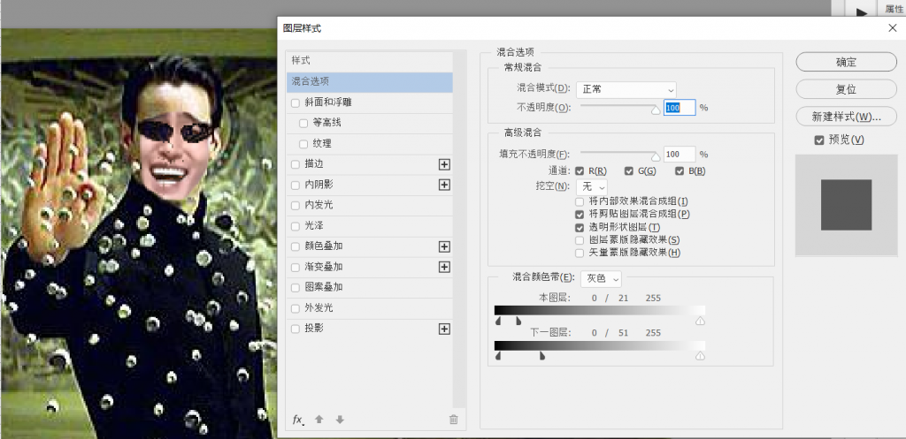Check the 图层蒙版隐藏效果 option
906x439 pixels.
pos(580,239)
